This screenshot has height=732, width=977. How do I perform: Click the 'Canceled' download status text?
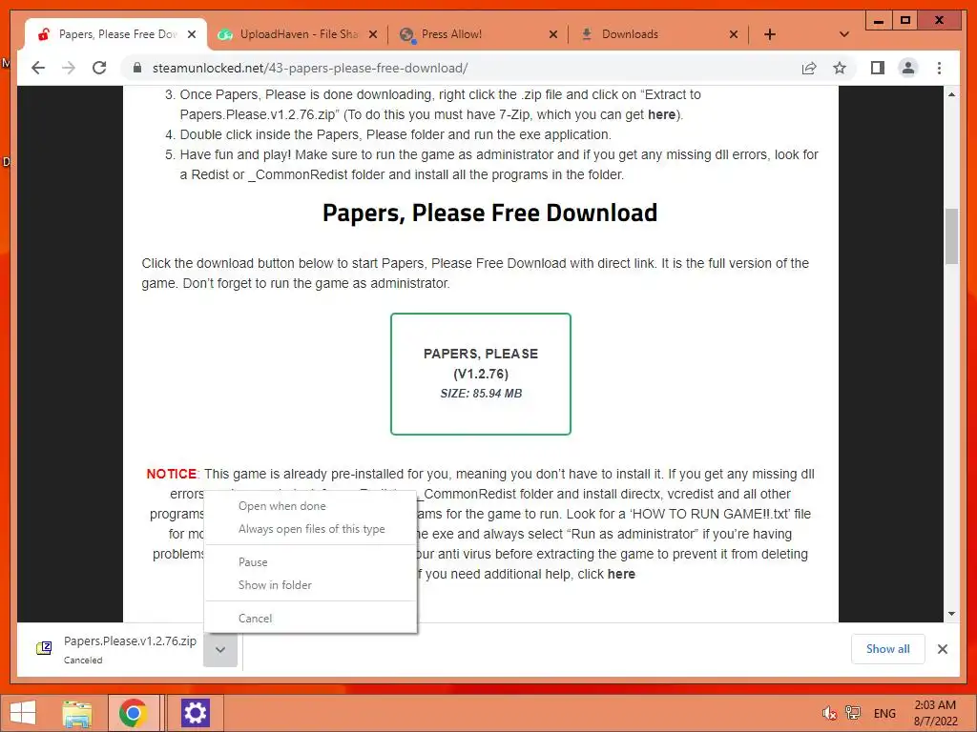point(83,660)
